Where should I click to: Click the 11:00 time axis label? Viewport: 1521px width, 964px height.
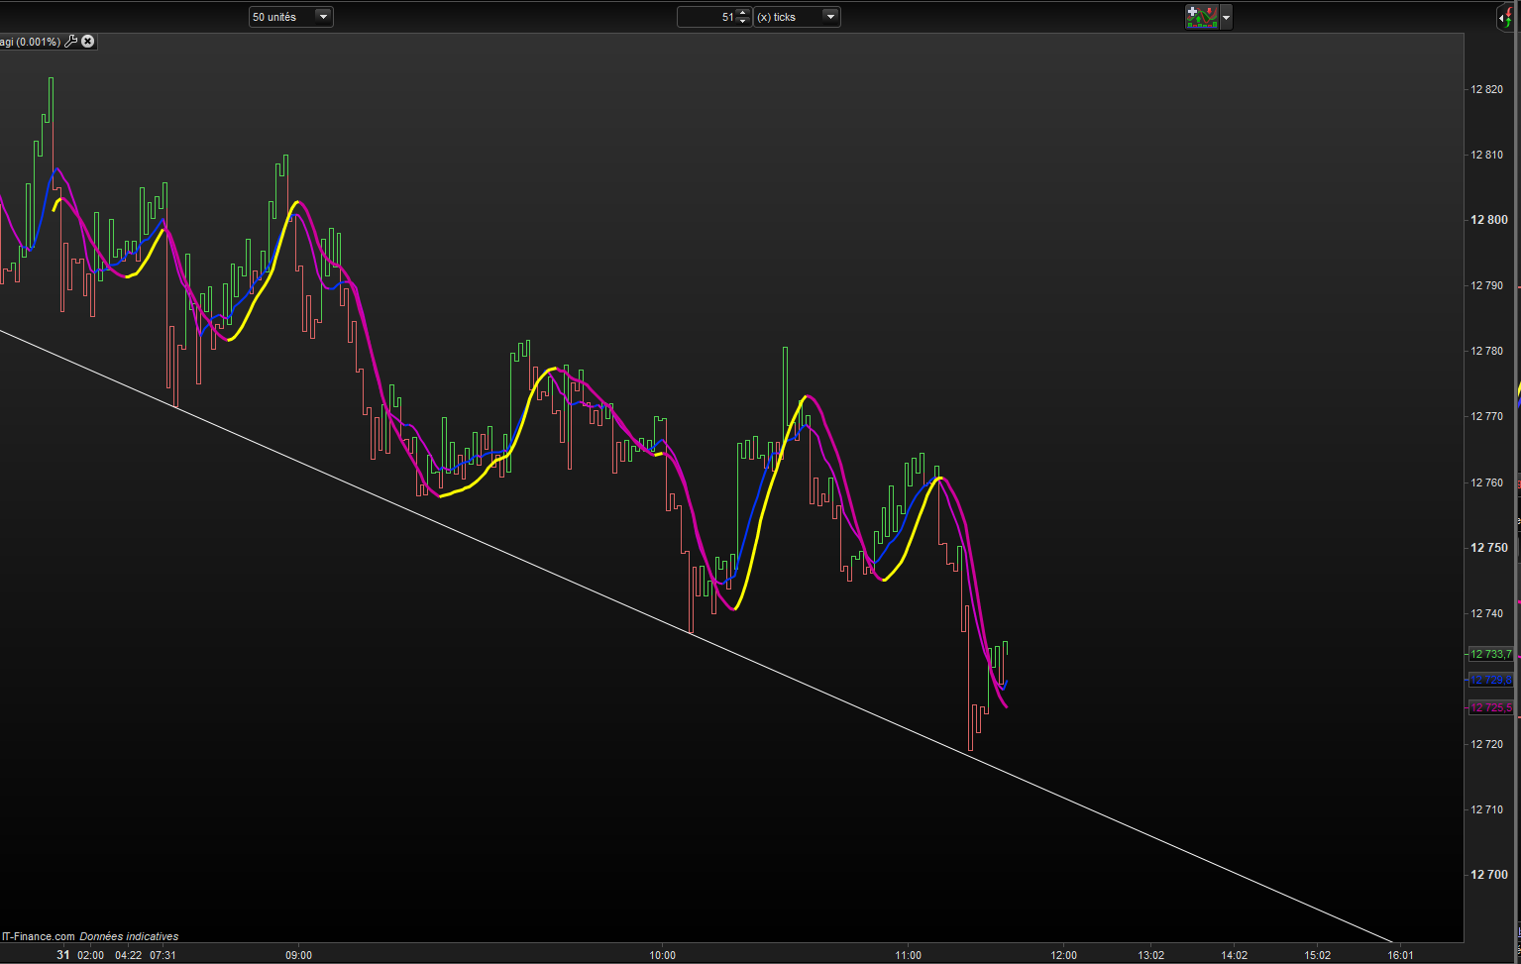(x=908, y=955)
